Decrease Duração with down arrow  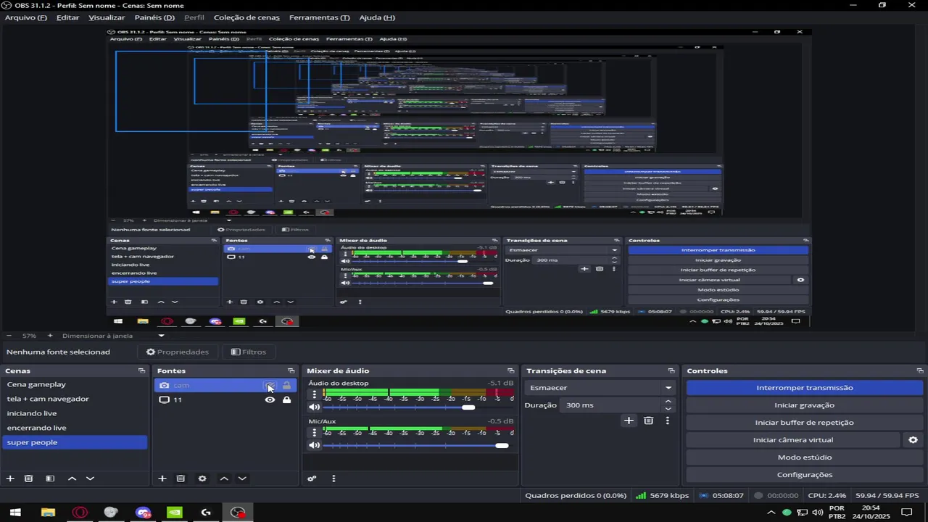point(668,409)
